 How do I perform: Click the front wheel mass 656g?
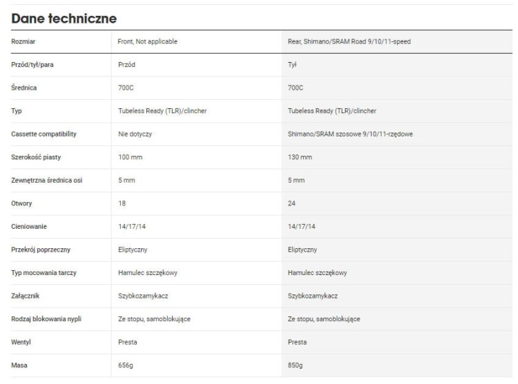pos(126,365)
